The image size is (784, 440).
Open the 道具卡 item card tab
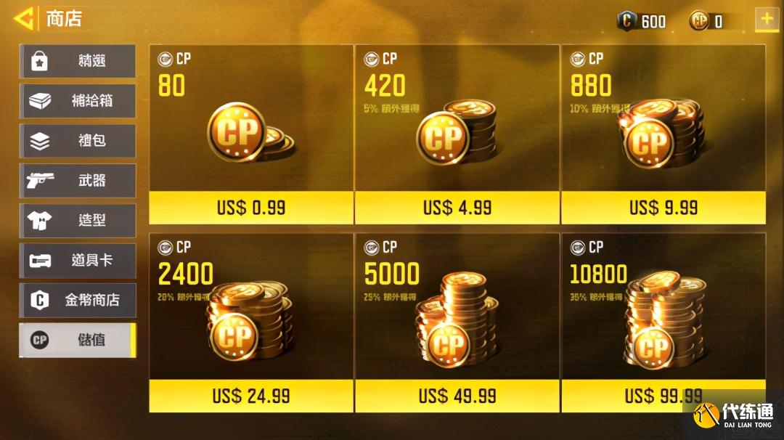(78, 261)
